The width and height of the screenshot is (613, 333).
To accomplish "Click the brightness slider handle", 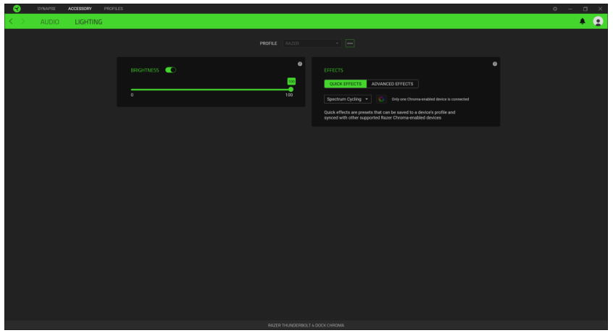I will click(291, 89).
